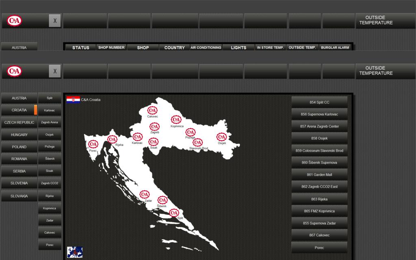Switch to the HUNGARY country

click(19, 134)
